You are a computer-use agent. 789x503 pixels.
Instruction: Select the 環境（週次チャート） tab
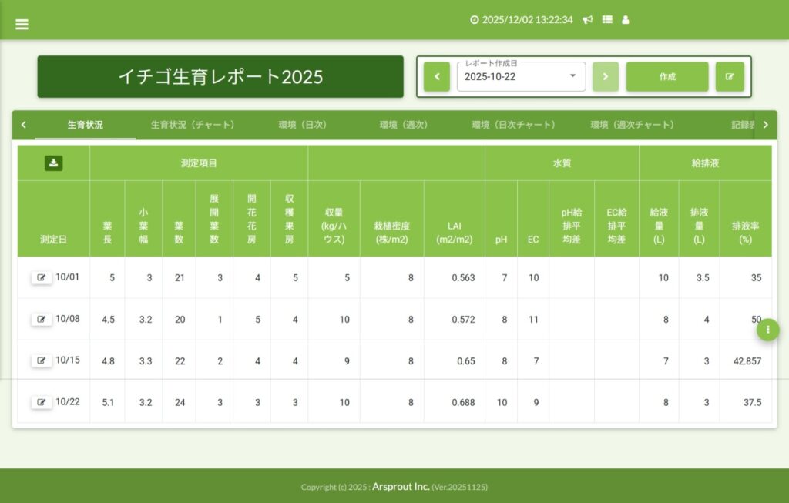(x=632, y=125)
